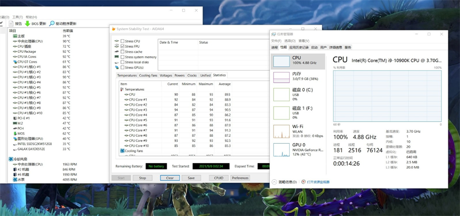This screenshot has width=460, height=216.
Task: Switch to the Powers tab
Action: click(x=179, y=75)
